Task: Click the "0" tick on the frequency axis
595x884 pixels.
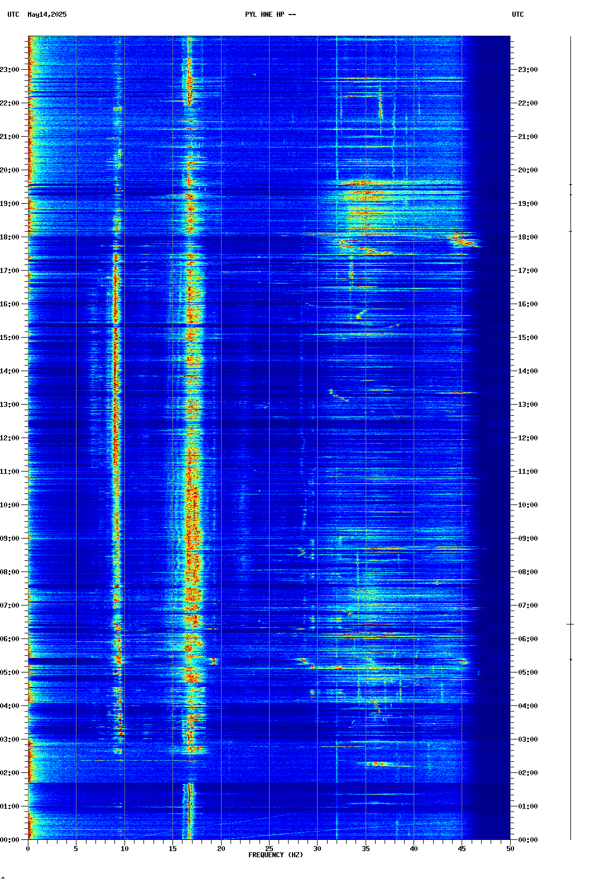Action: [x=28, y=849]
